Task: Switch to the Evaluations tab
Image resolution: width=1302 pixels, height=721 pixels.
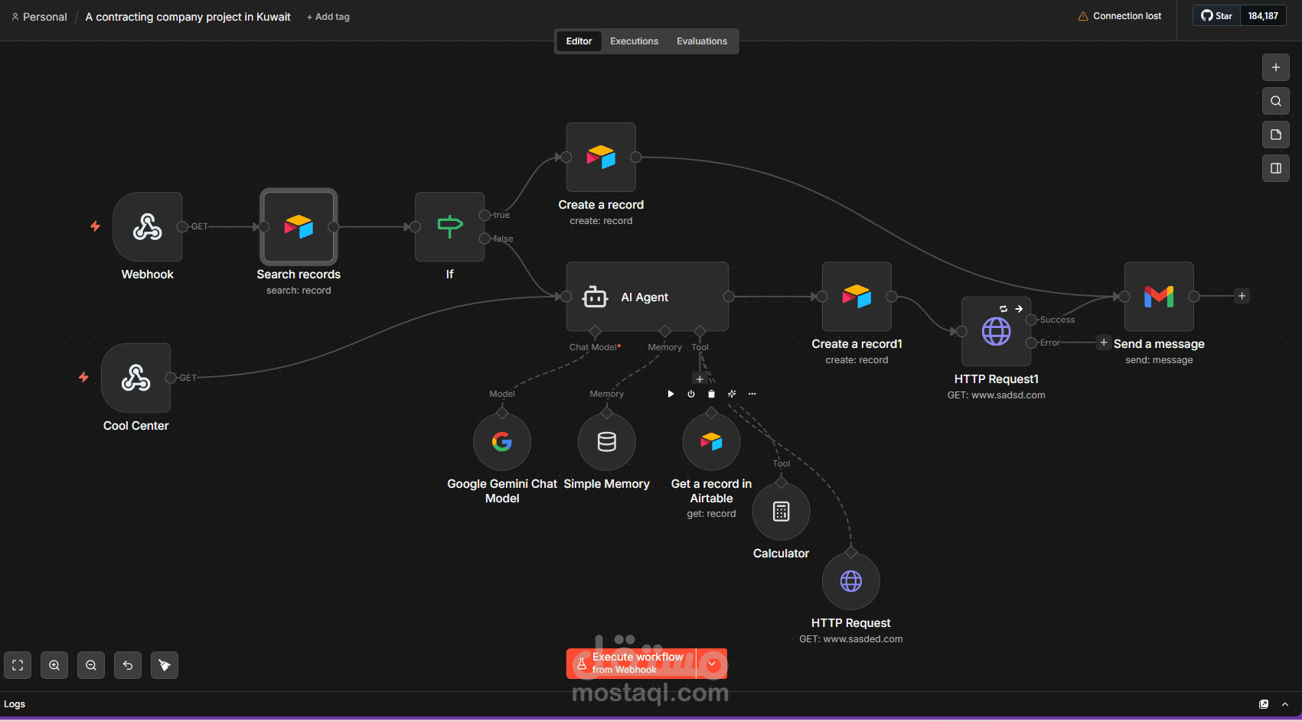Action: (702, 41)
